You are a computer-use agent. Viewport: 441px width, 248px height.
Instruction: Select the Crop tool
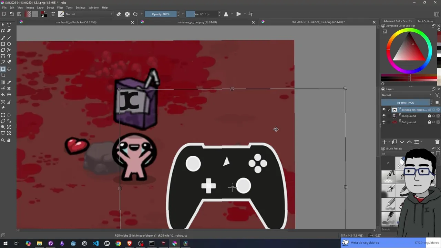tap(3, 75)
